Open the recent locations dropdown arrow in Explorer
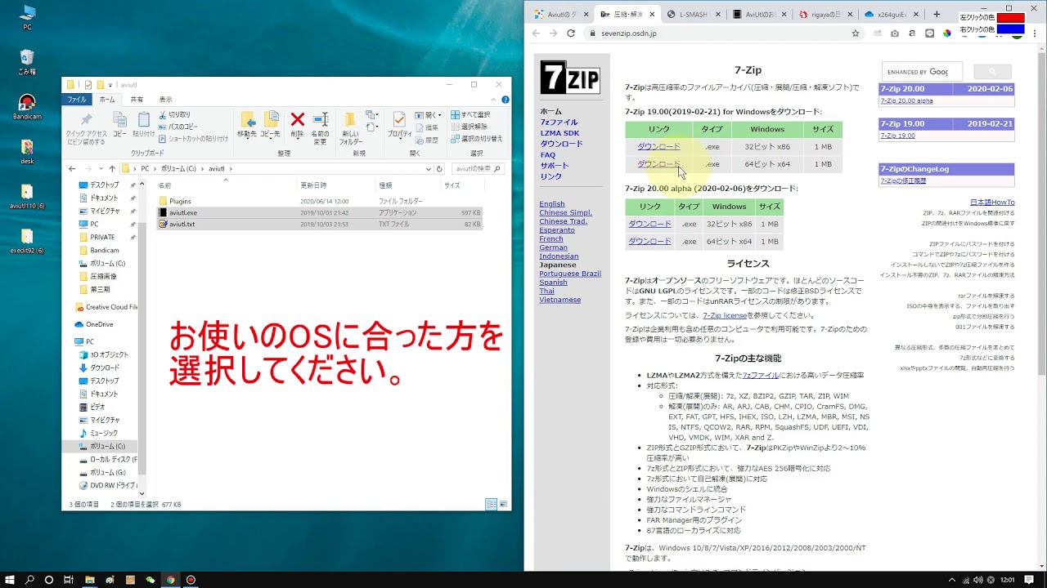1047x588 pixels. tap(100, 169)
